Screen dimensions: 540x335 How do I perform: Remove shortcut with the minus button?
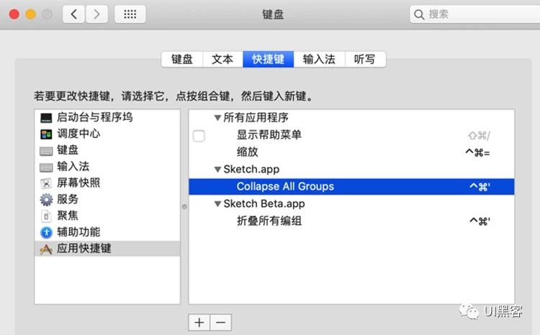tap(221, 322)
